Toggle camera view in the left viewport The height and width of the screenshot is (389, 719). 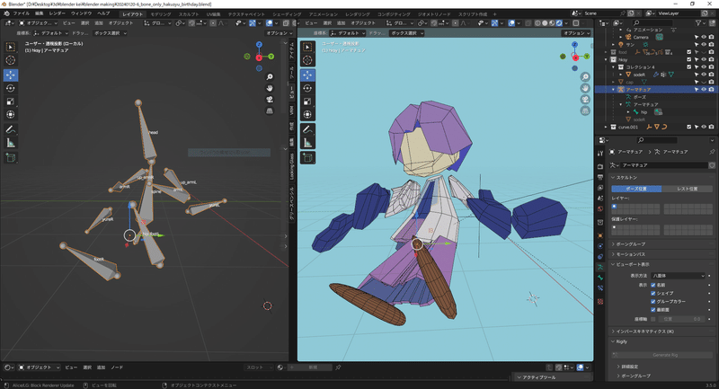pos(270,100)
